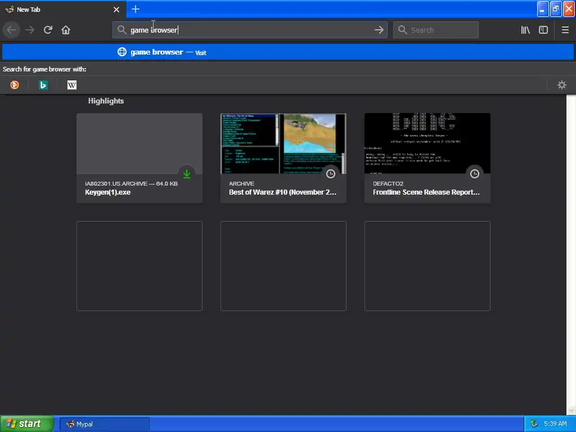The image size is (576, 432).
Task: Open the Windows start menu
Action: [x=26, y=424]
